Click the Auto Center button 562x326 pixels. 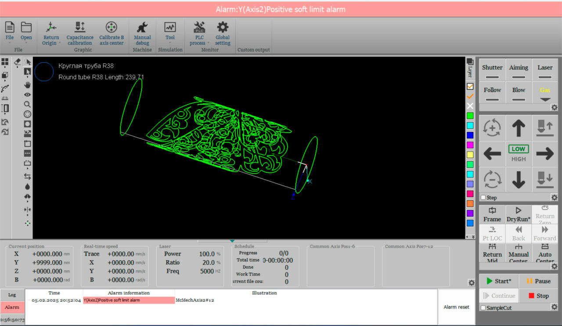[545, 253]
